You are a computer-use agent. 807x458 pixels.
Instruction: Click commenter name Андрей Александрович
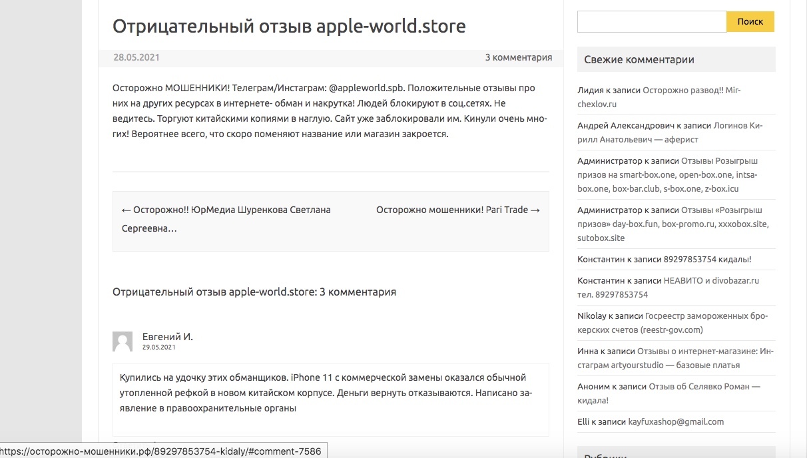(x=625, y=125)
